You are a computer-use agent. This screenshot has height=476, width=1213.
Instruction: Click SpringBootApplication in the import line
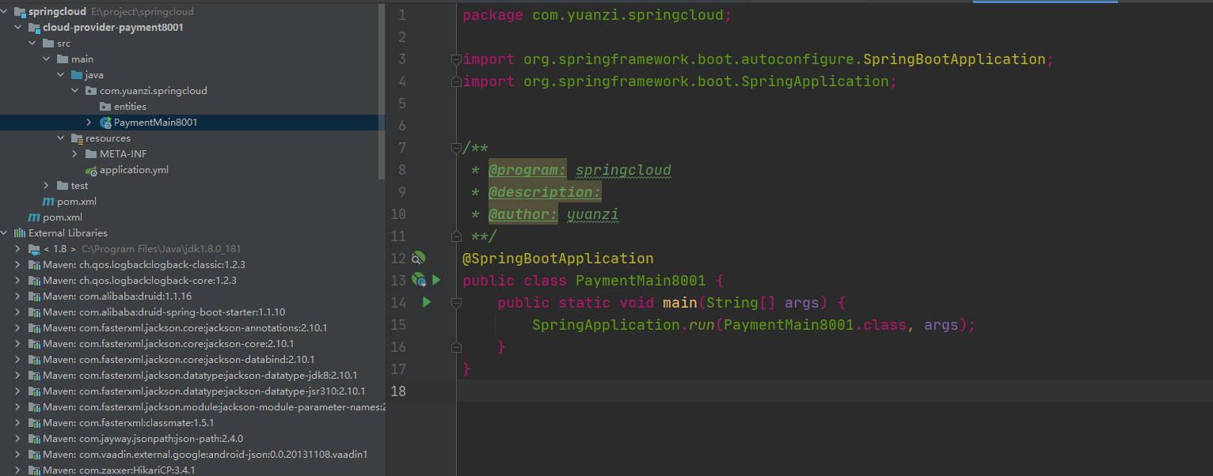click(x=954, y=59)
